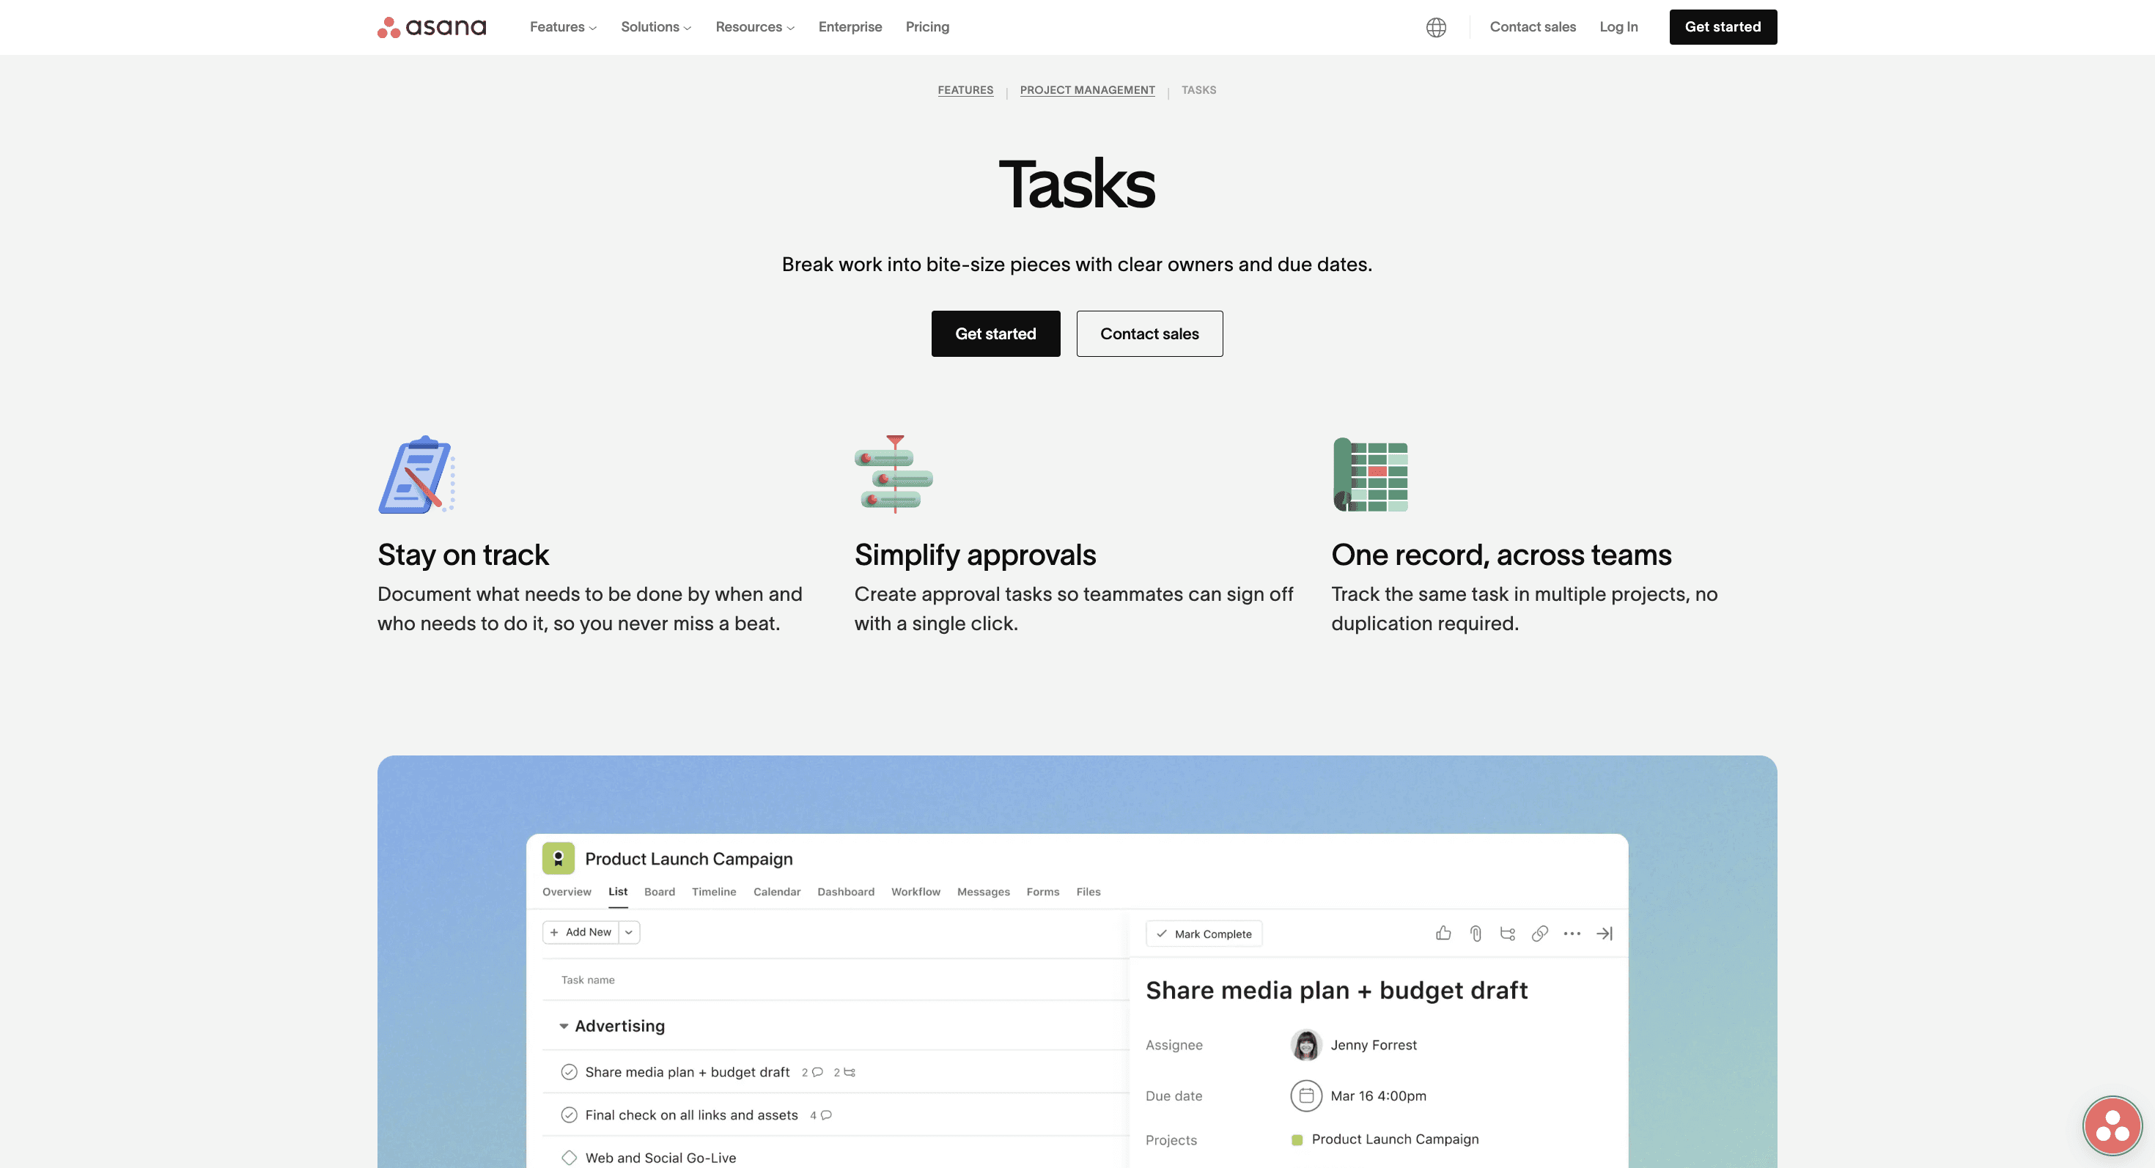Viewport: 2155px width, 1168px height.
Task: Click the Simplify approvals timeline illustration
Action: (x=894, y=474)
